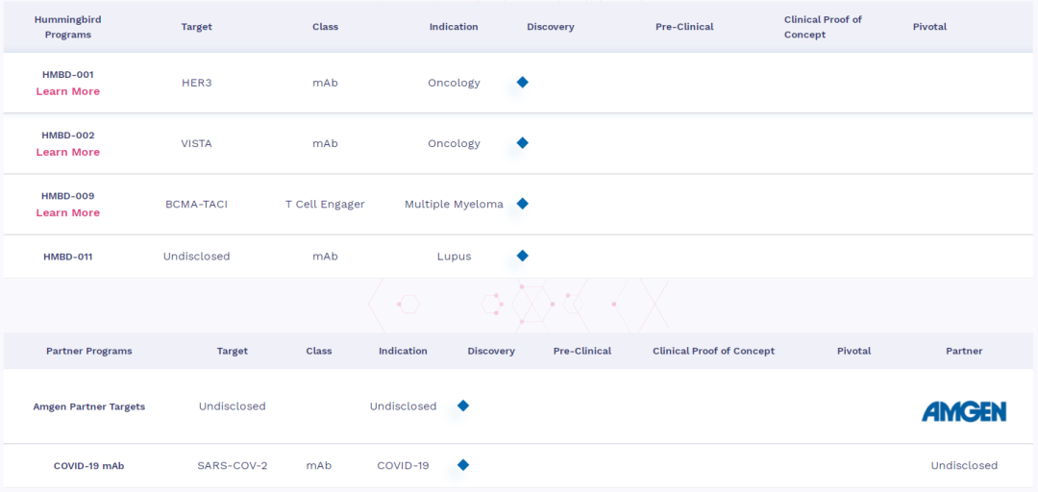Click the HMBD-011 program name
The height and width of the screenshot is (492, 1038).
pos(68,257)
